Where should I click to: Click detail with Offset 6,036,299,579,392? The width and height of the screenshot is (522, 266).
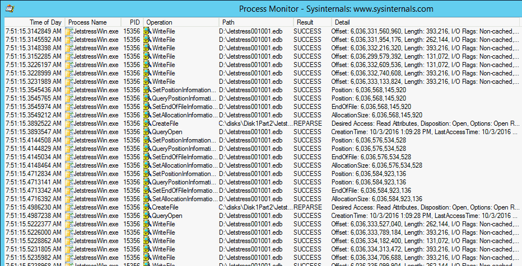tap(425, 56)
